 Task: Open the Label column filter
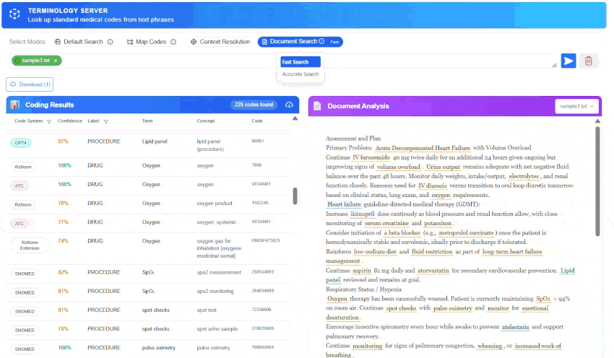105,121
